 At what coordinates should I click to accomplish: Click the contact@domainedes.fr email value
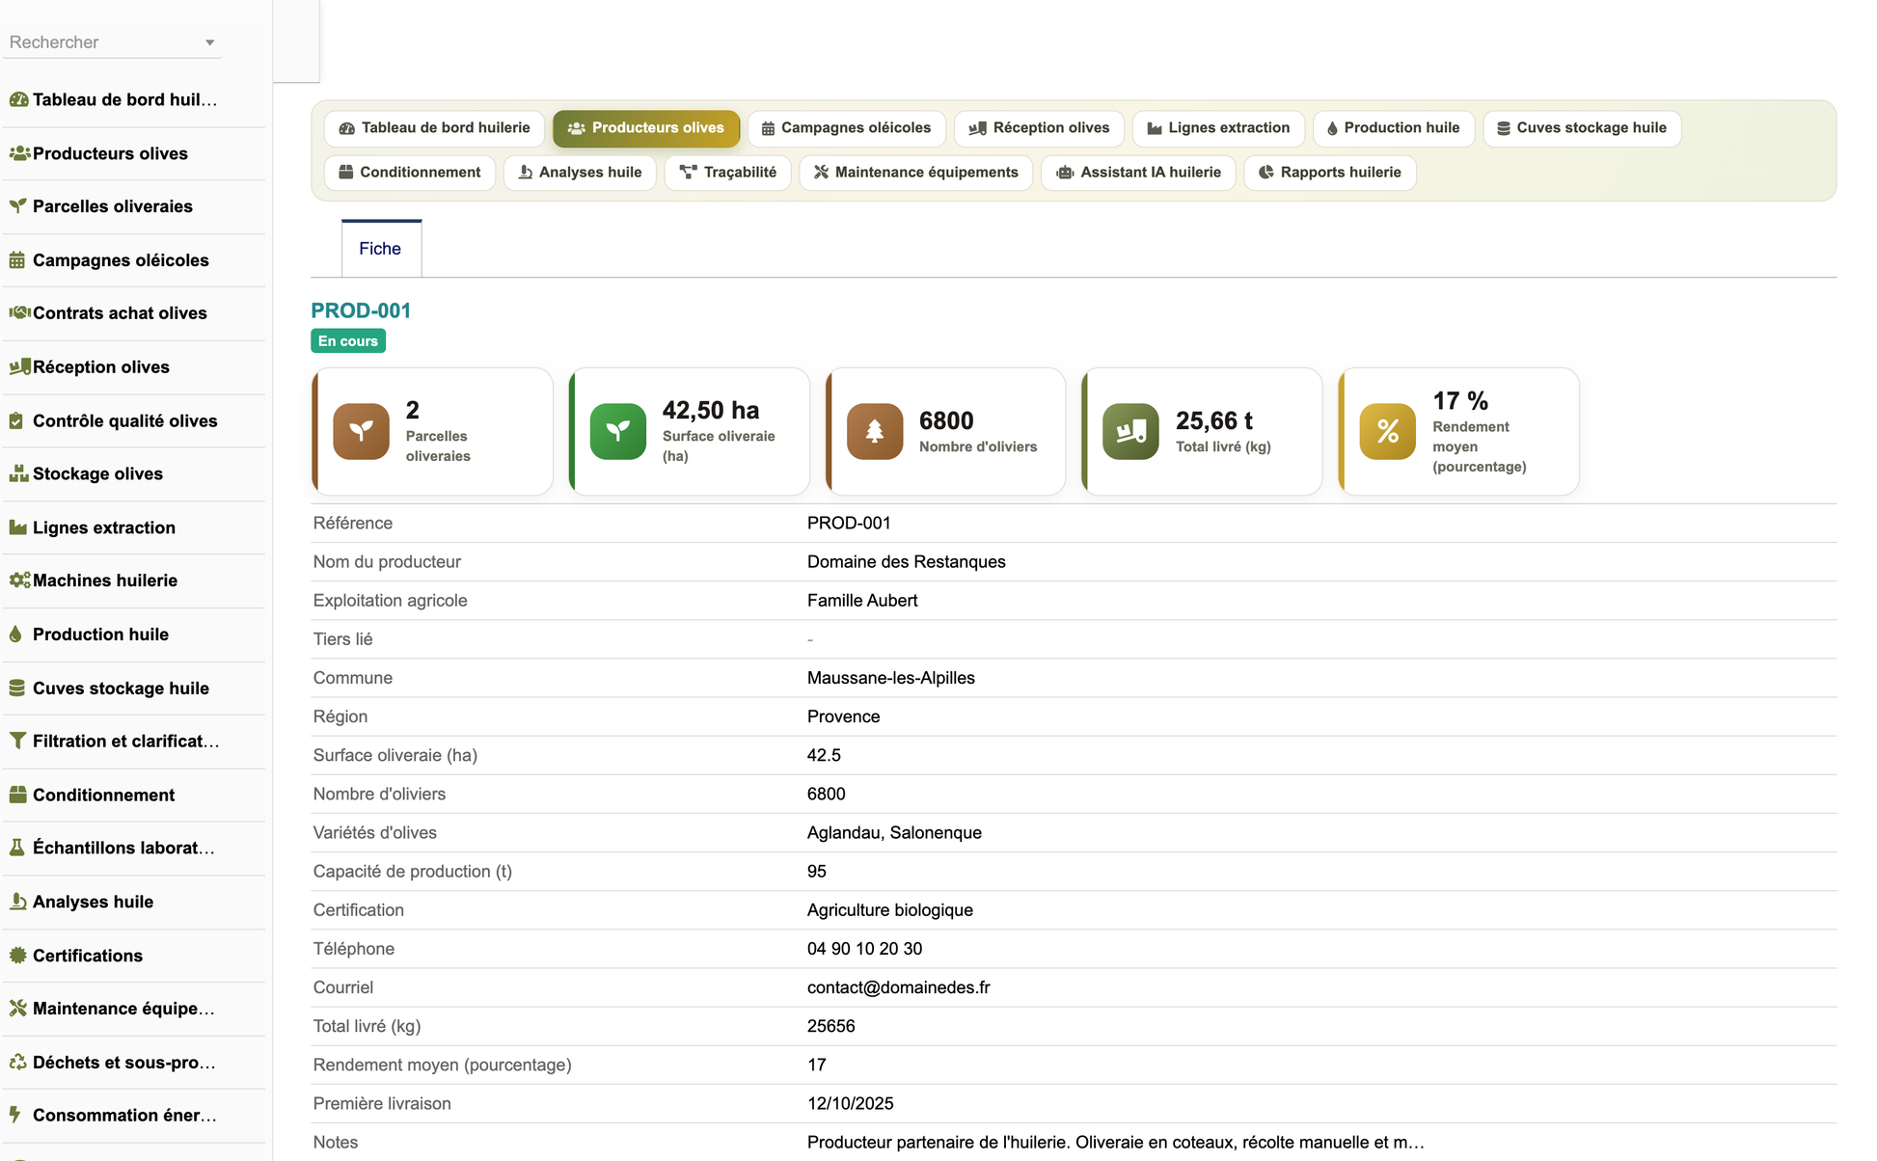(x=898, y=987)
